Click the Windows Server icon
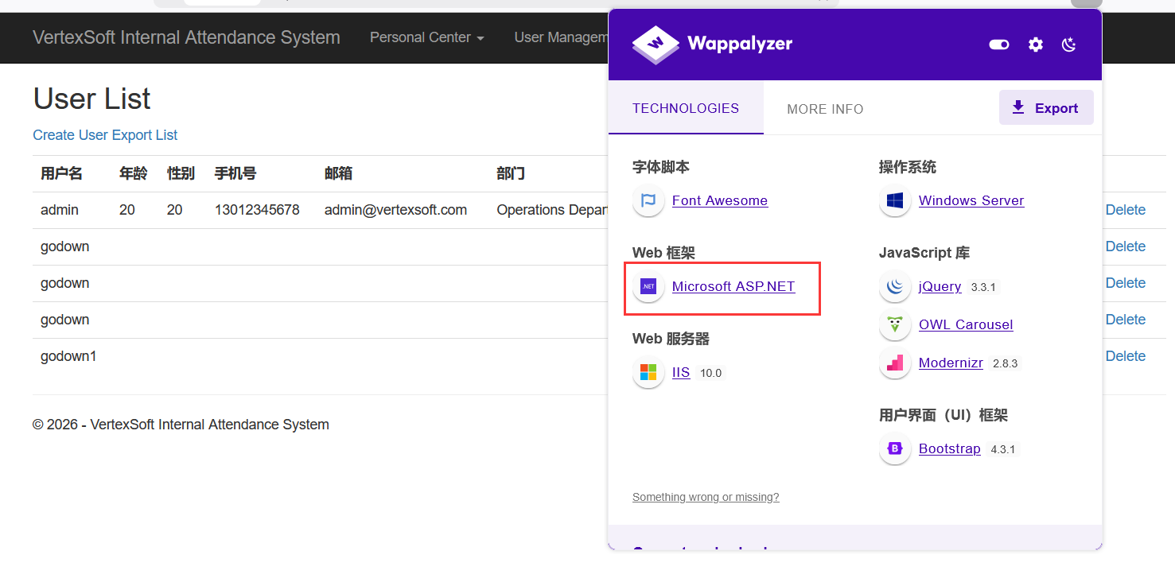Image resolution: width=1175 pixels, height=582 pixels. [895, 200]
